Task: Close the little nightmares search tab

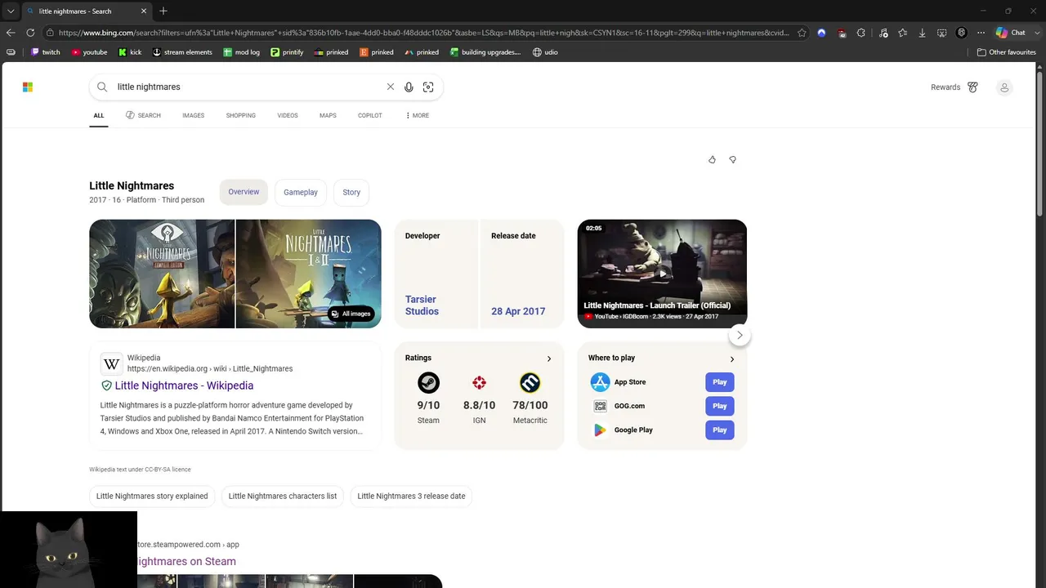Action: (x=144, y=11)
